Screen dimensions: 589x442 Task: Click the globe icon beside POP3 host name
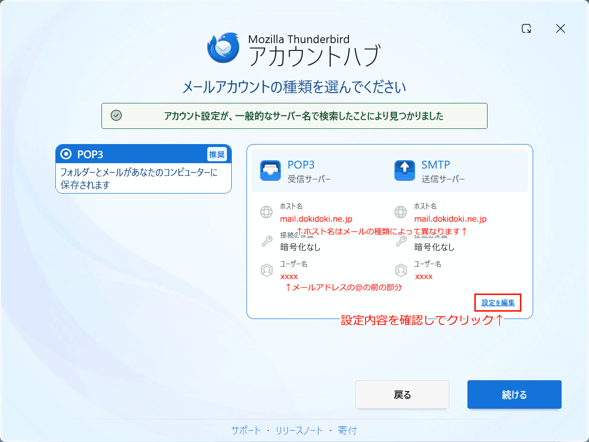[266, 212]
